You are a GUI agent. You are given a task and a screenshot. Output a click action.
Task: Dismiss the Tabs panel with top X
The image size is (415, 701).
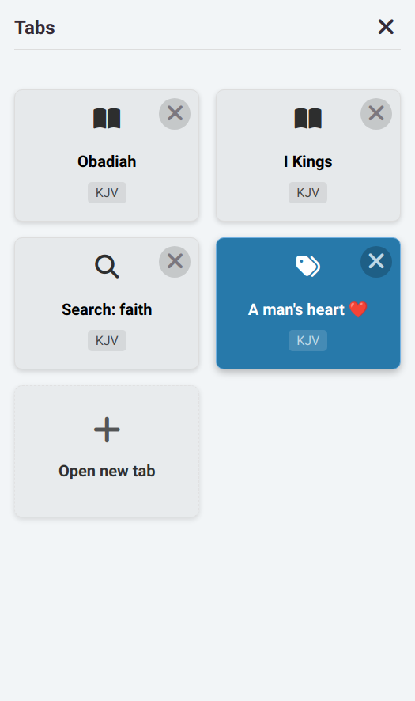click(x=386, y=27)
